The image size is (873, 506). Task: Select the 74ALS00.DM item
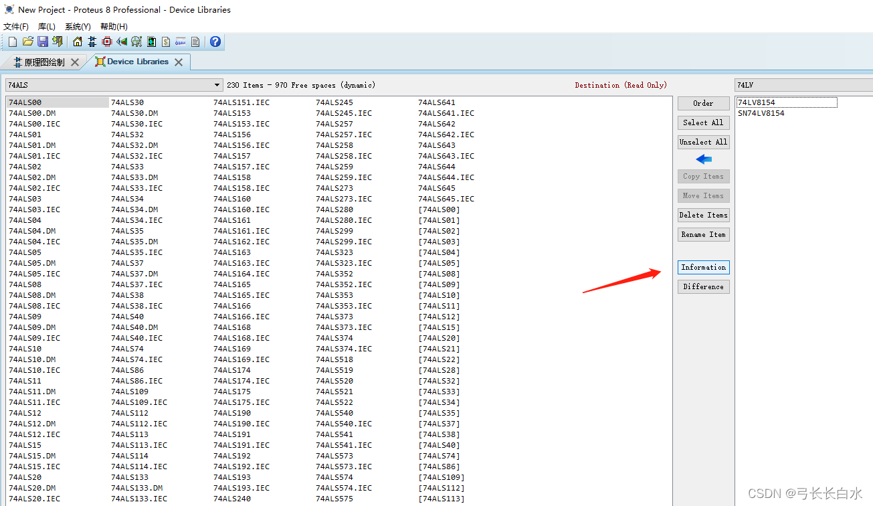(32, 113)
